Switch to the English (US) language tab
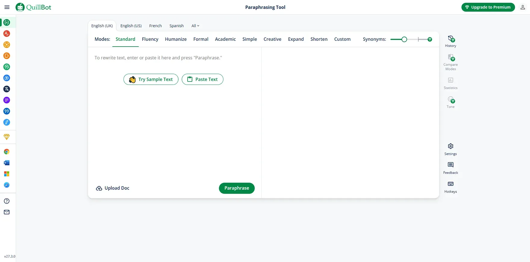The height and width of the screenshot is (262, 530). [131, 26]
